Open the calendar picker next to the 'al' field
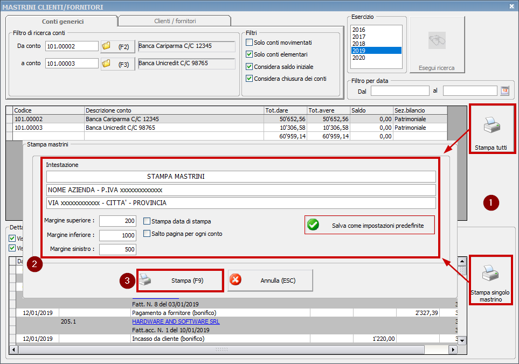Screen dimensions: 519x364 pos(504,90)
